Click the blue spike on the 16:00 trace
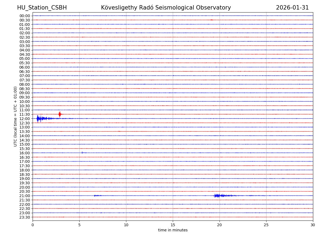This screenshot has height=245, width=326. [82, 153]
